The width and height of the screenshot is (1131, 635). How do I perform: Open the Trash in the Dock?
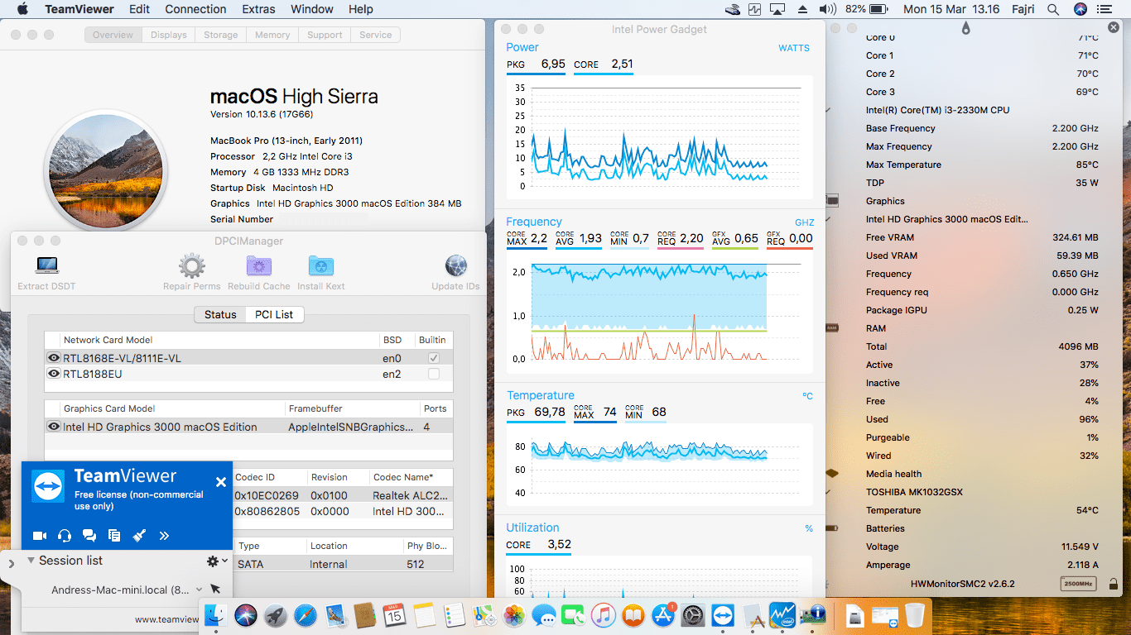tap(915, 614)
